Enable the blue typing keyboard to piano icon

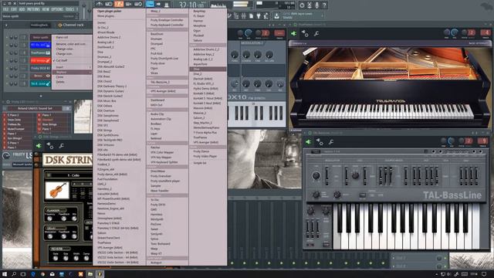[x=150, y=4]
